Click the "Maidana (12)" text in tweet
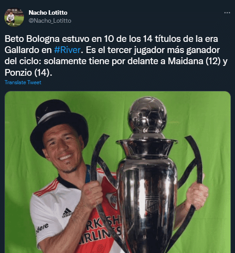The image size is (235, 253). (x=194, y=61)
